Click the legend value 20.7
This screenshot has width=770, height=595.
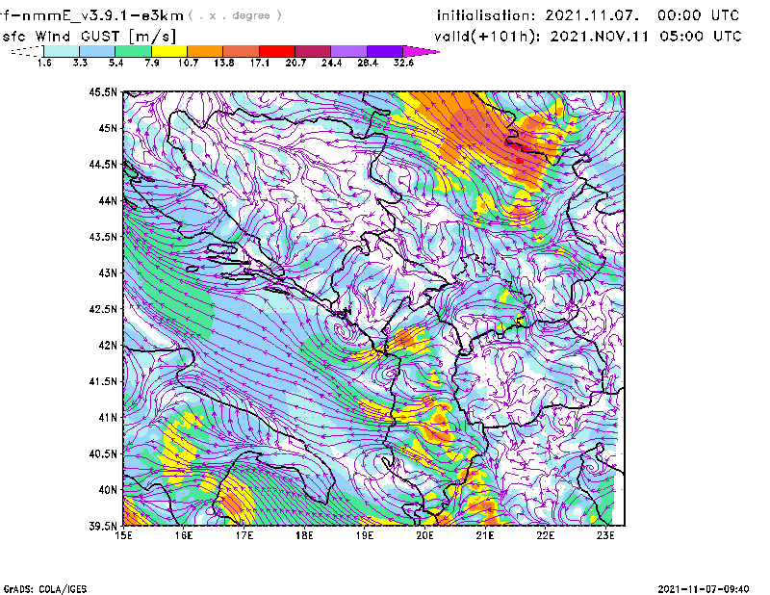coord(295,63)
